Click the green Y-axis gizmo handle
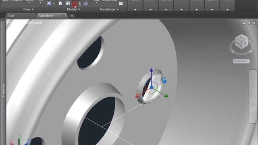This screenshot has height=145, width=258. click(166, 96)
